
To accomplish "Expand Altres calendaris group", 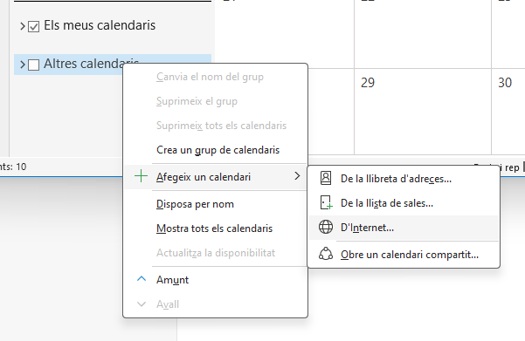I will [23, 65].
